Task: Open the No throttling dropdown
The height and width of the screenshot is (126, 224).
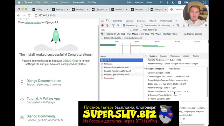Action: [x=166, y=26]
